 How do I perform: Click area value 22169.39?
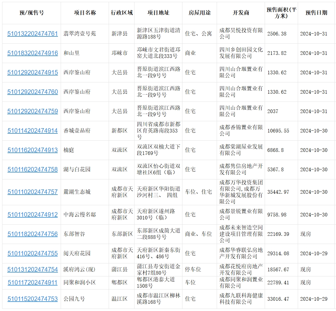278,234
